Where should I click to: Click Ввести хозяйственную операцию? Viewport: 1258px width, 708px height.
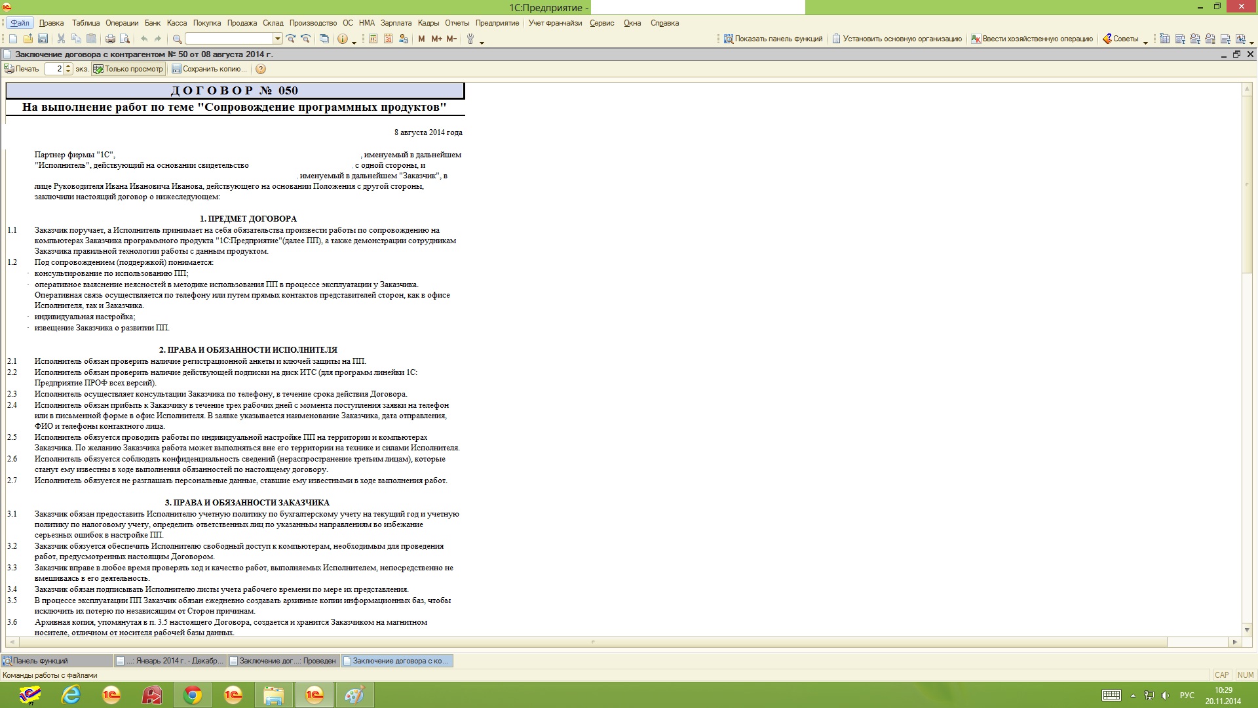point(1032,39)
